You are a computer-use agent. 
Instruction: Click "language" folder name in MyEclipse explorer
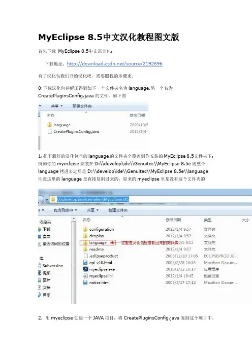pyautogui.click(x=98, y=243)
